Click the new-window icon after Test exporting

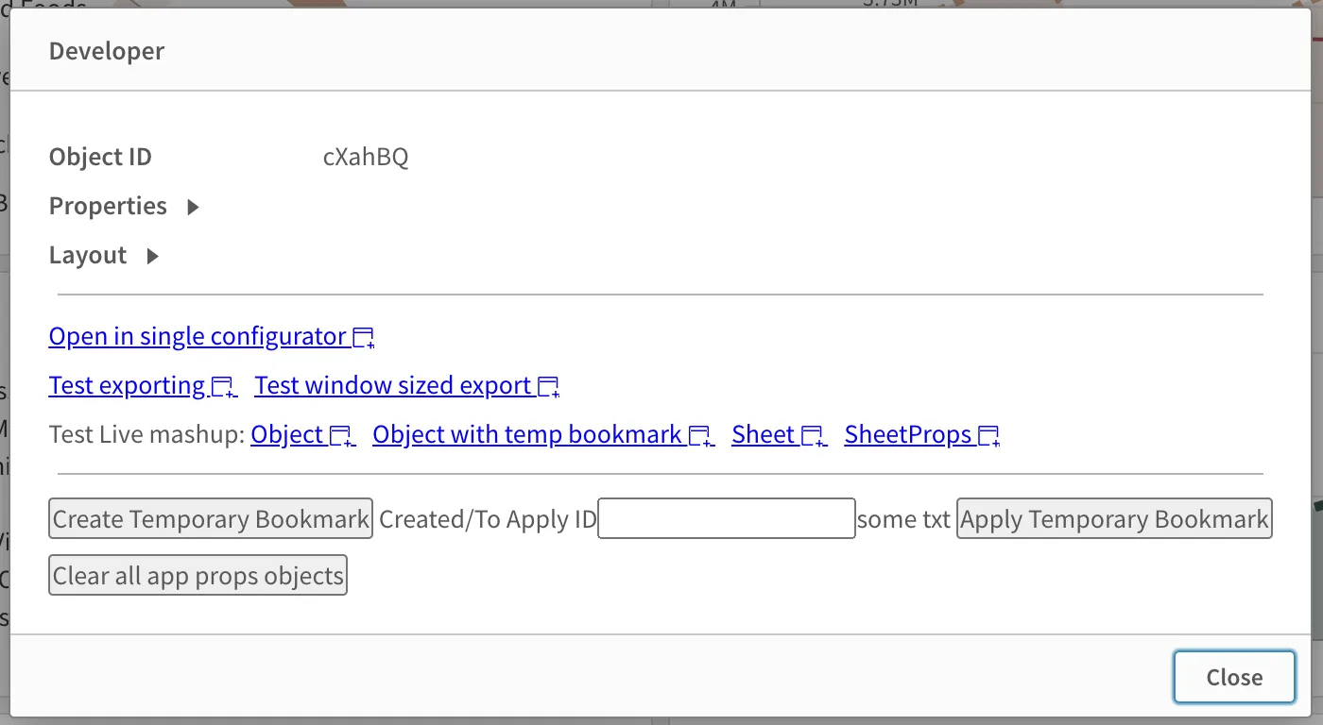pyautogui.click(x=223, y=387)
